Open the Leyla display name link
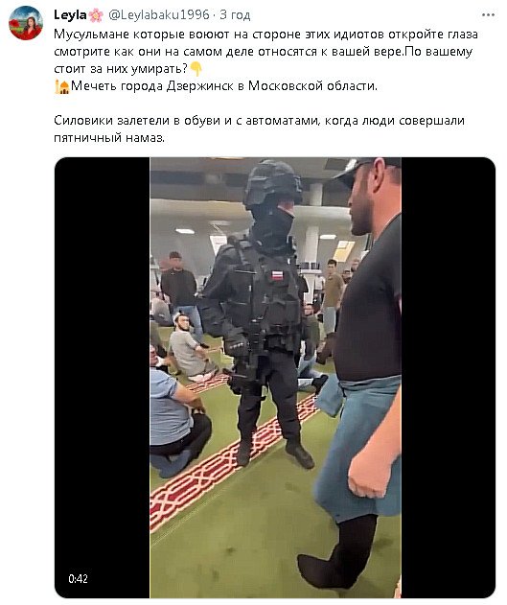 pos(70,15)
